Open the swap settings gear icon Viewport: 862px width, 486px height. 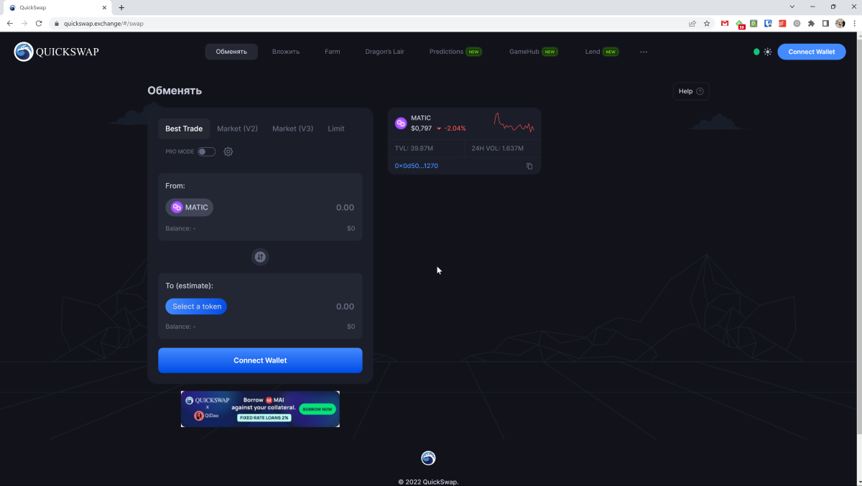[228, 151]
